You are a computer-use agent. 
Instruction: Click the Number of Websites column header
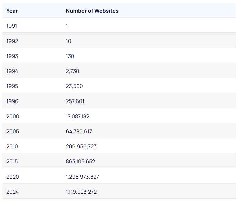[92, 11]
